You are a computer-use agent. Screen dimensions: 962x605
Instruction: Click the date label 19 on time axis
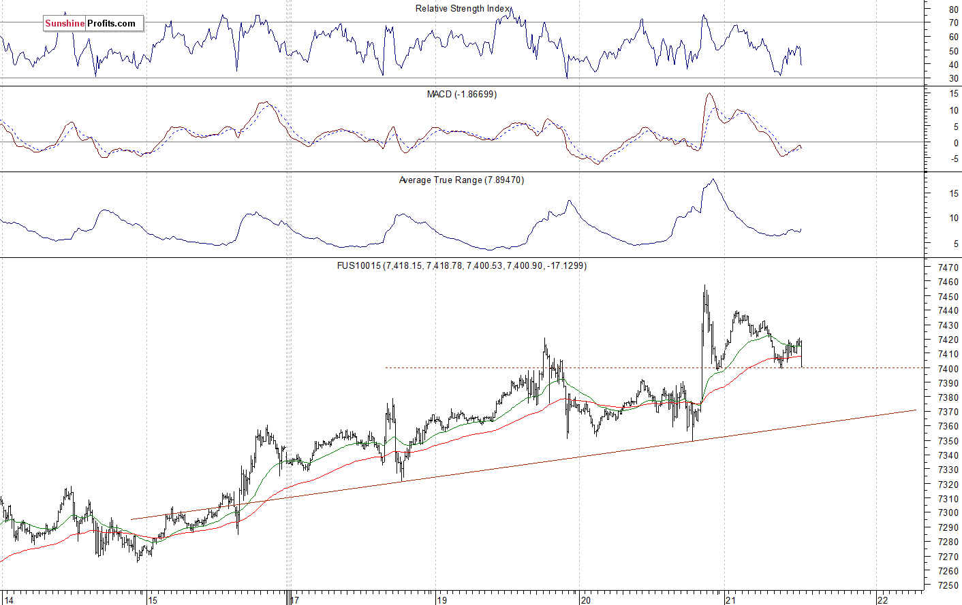pyautogui.click(x=441, y=600)
